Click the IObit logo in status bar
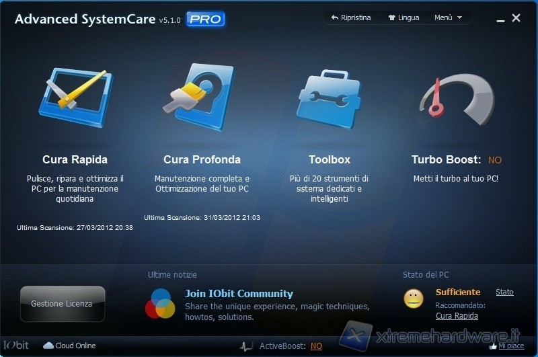The width and height of the screenshot is (538, 357). pyautogui.click(x=16, y=346)
